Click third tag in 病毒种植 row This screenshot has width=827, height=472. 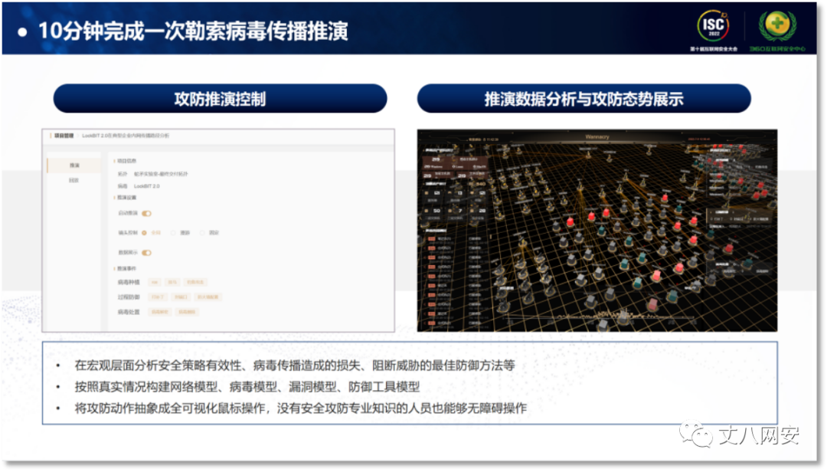(x=195, y=283)
